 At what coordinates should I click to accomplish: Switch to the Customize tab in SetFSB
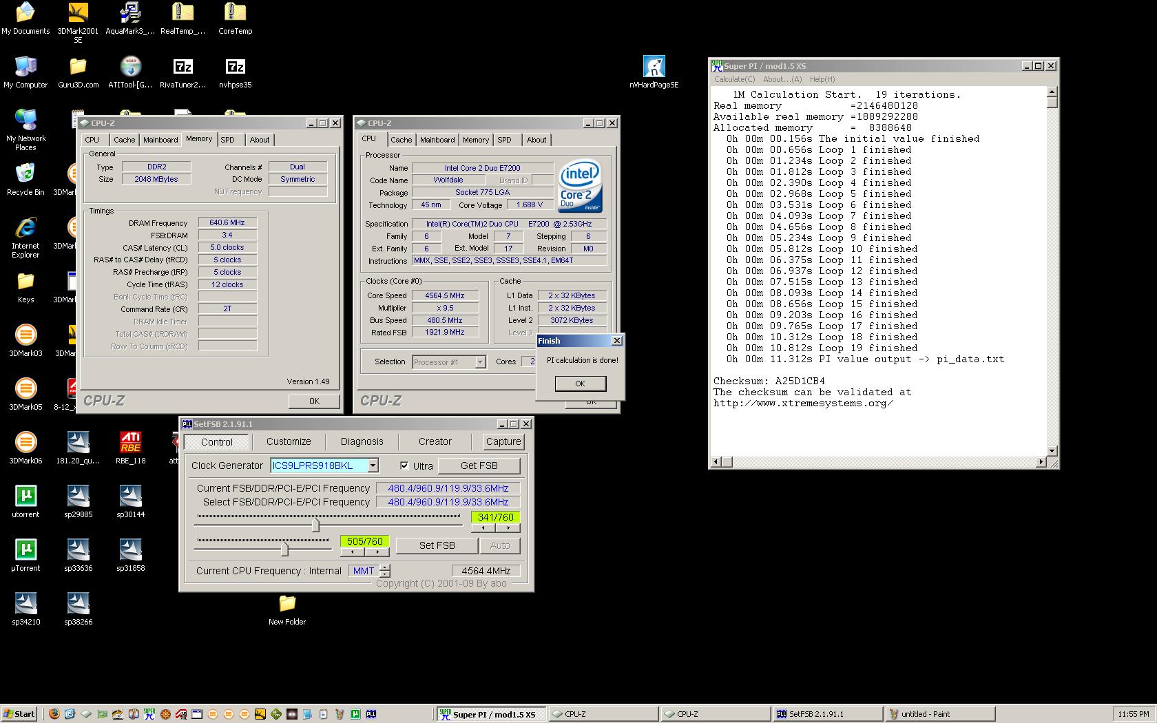click(289, 441)
